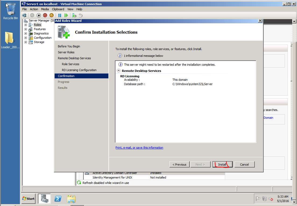Select the Loader_200 folder on desktop
This screenshot has height=206, width=297.
coord(10,40)
